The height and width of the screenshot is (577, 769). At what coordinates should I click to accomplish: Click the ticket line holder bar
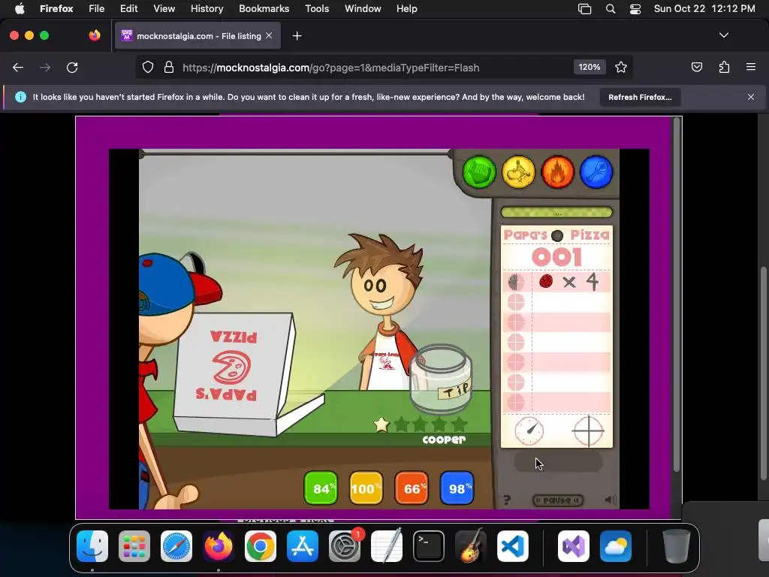(x=556, y=213)
